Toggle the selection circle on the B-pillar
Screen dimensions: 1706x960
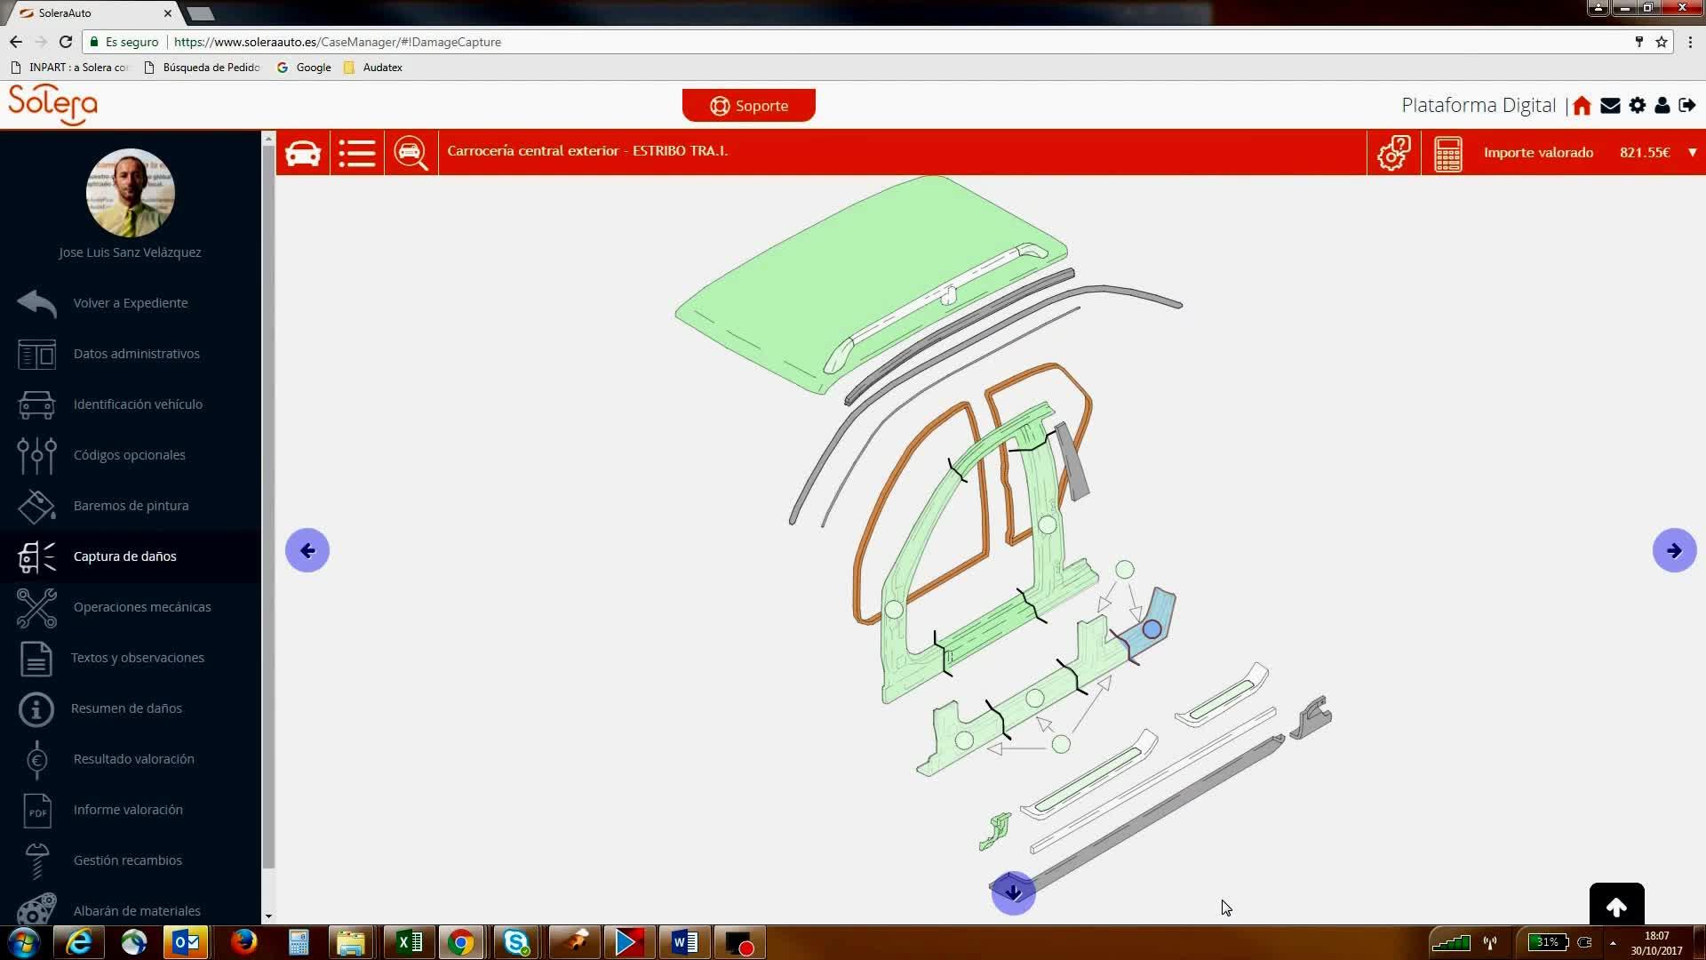pos(1048,525)
